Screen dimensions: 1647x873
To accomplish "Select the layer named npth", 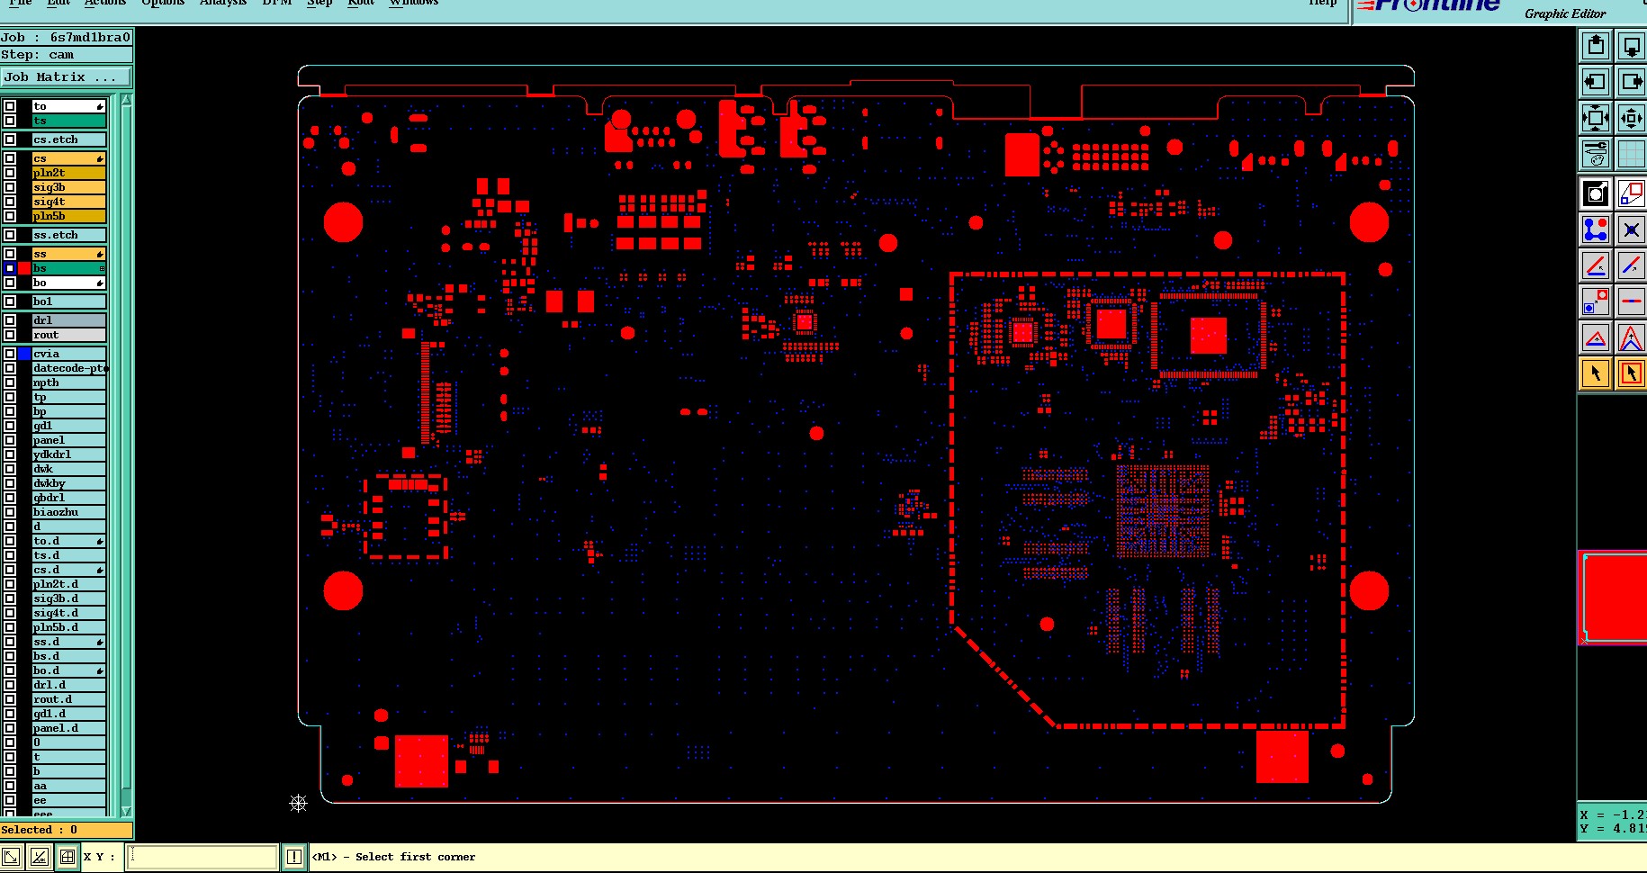I will [69, 382].
